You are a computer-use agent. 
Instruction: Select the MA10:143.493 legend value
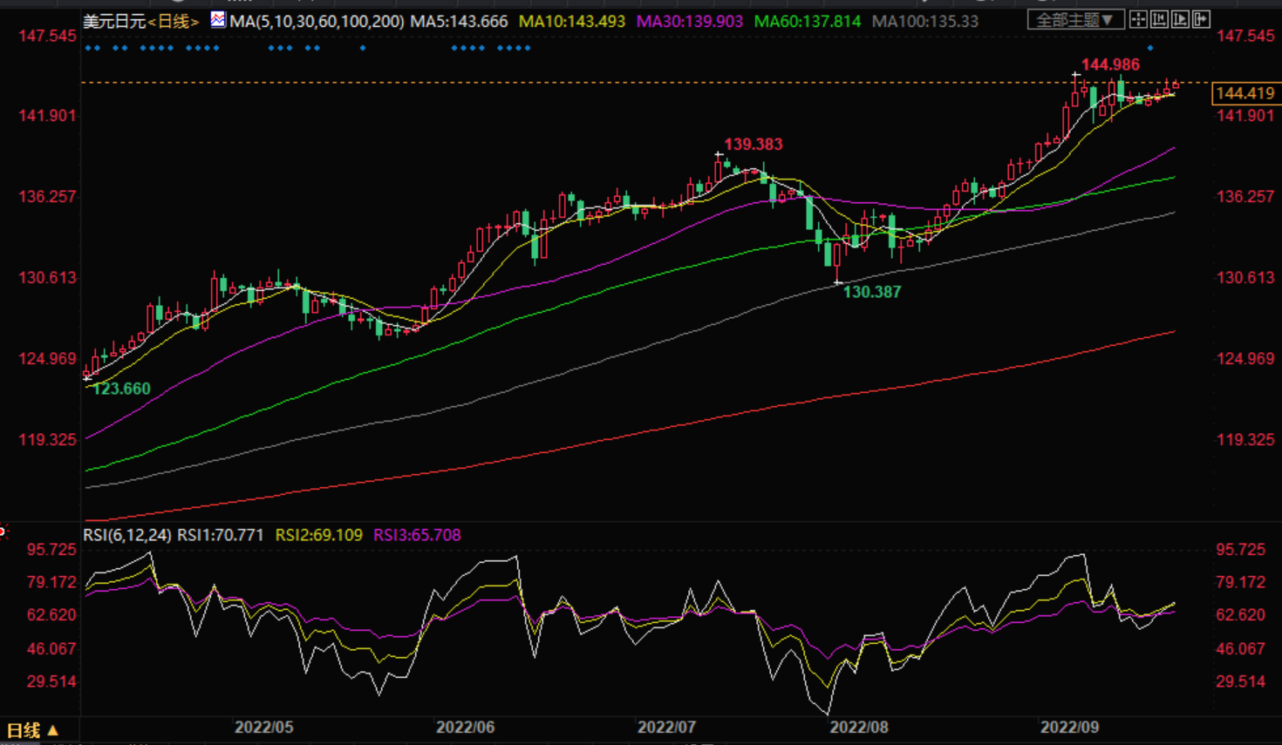click(572, 21)
